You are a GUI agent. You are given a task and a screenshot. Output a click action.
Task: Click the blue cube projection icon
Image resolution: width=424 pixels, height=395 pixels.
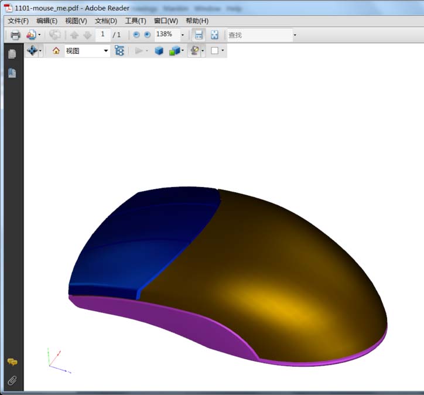click(x=159, y=51)
